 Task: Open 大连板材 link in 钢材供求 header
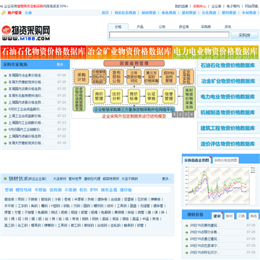point(60,179)
